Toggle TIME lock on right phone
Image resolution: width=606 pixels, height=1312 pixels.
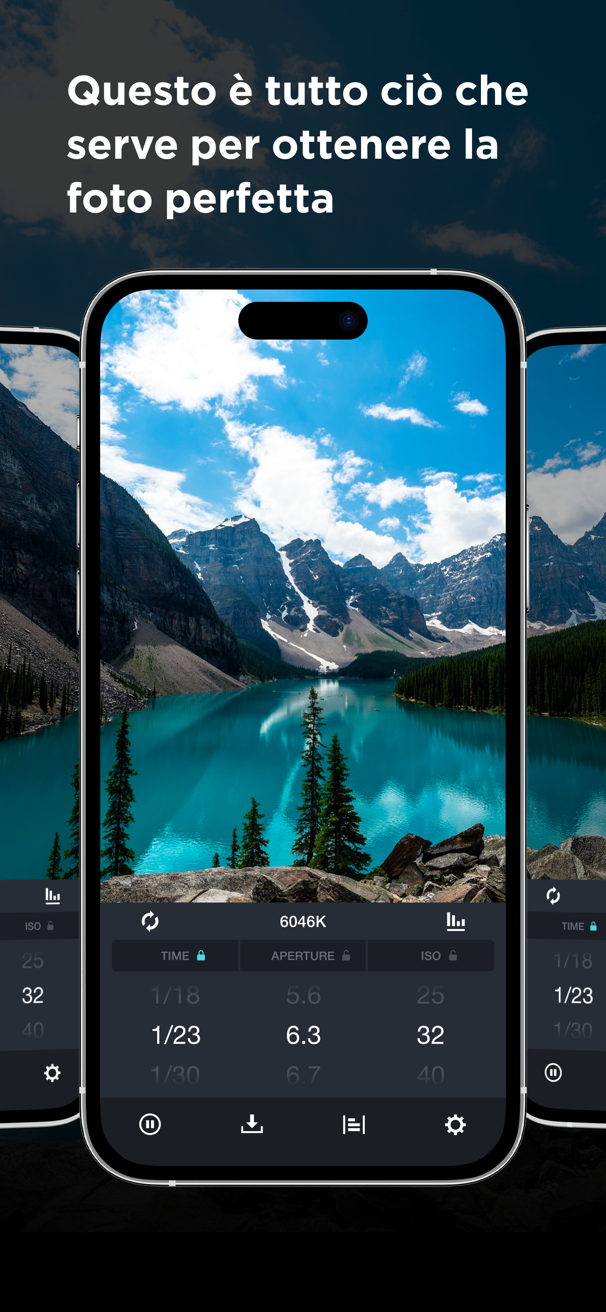pyautogui.click(x=593, y=926)
